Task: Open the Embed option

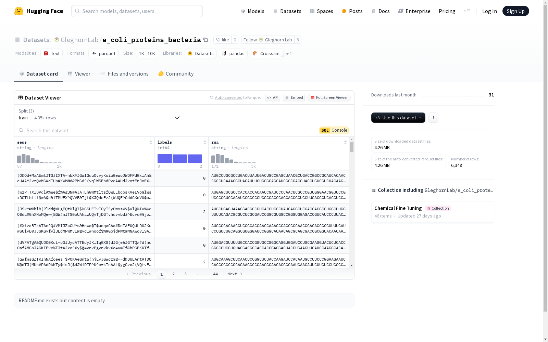Action: [x=294, y=97]
